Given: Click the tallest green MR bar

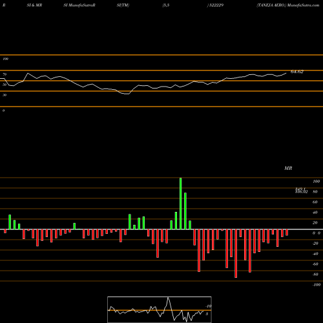Looking at the screenshot, I should [x=181, y=203].
